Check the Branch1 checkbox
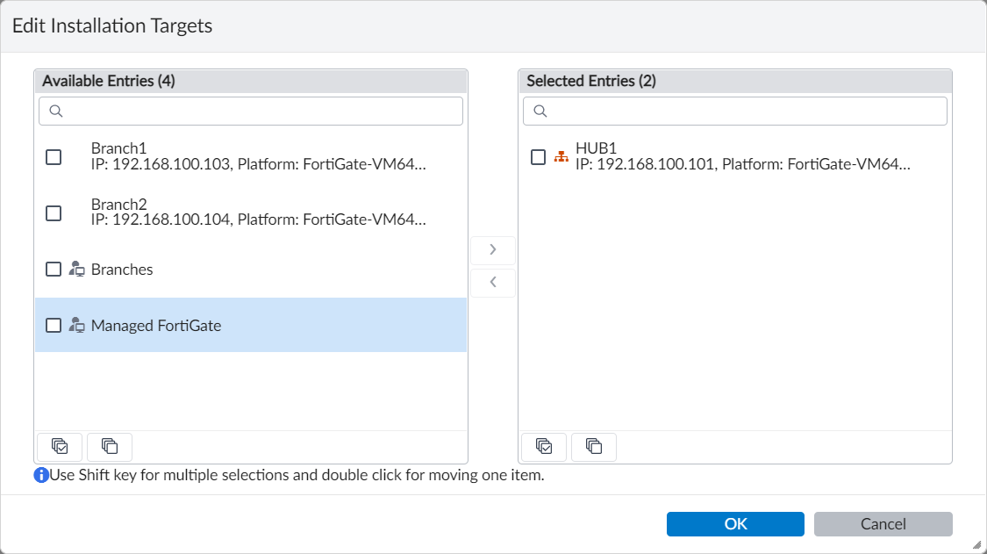987x554 pixels. click(x=54, y=157)
